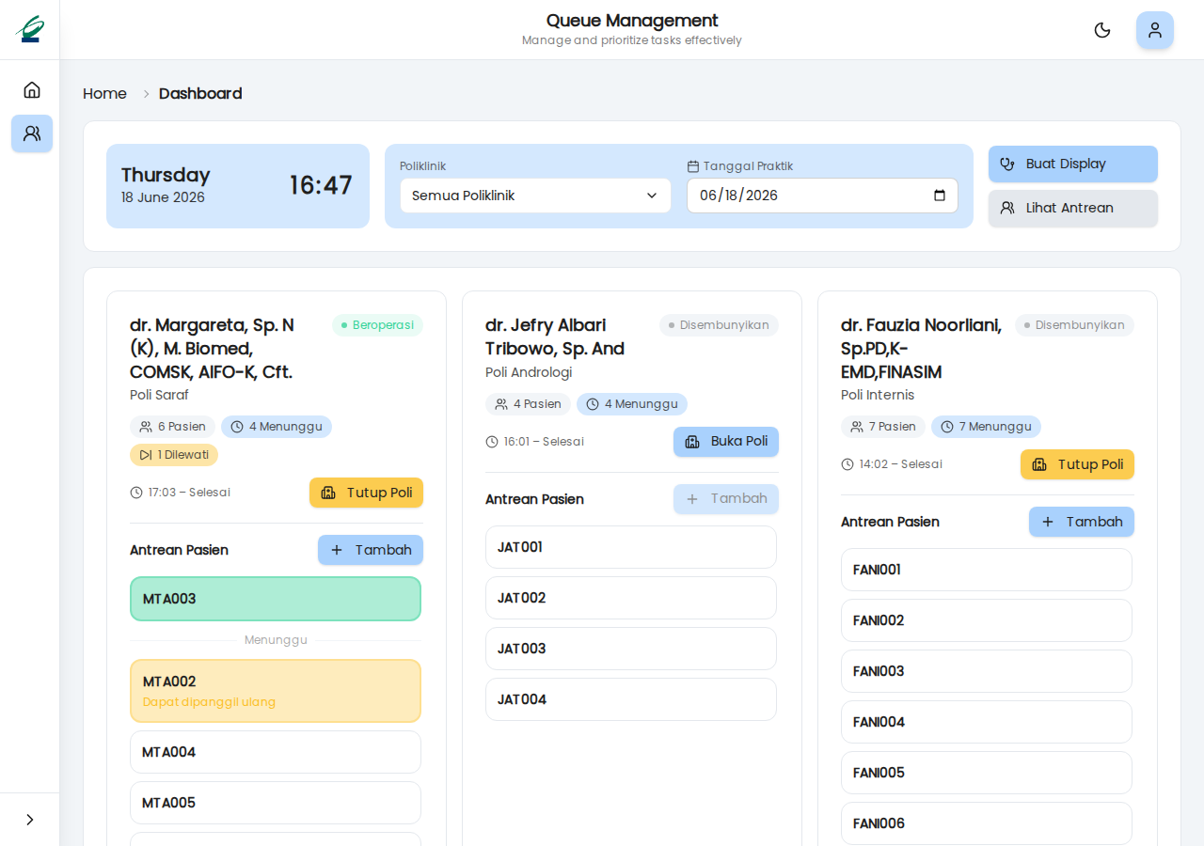Select queue item JAT004
The width and height of the screenshot is (1204, 846).
click(631, 699)
